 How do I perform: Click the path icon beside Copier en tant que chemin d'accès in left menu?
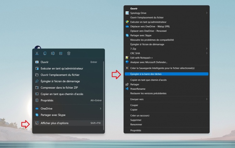click(x=37, y=94)
